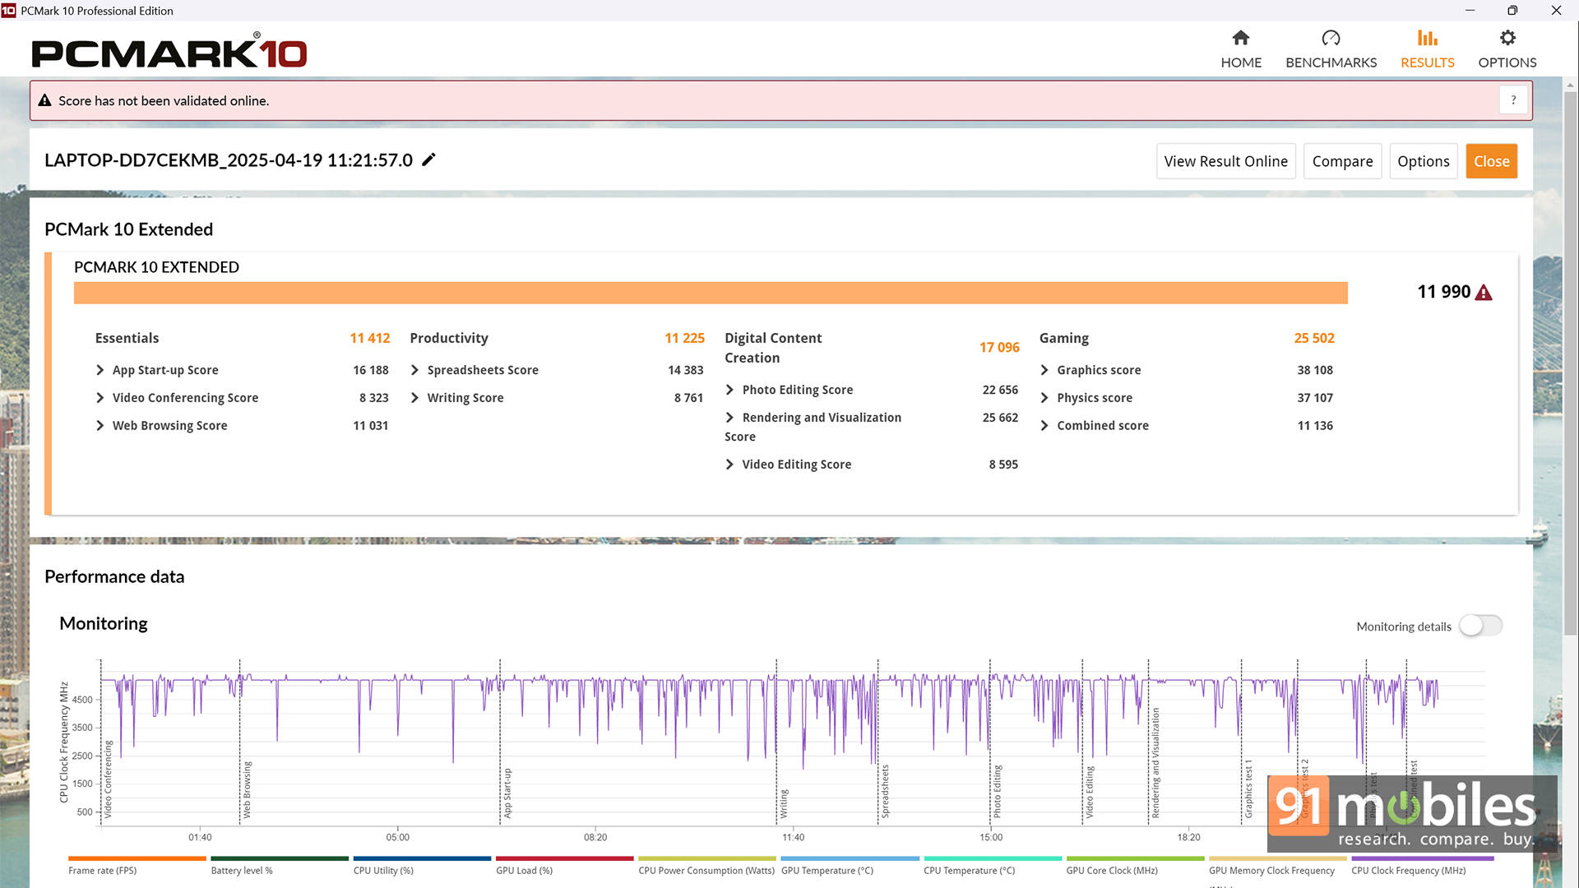Click the question mark help button in banner
This screenshot has width=1579, height=888.
click(1513, 100)
